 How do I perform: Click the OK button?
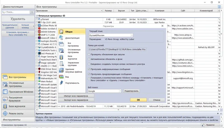138,100
